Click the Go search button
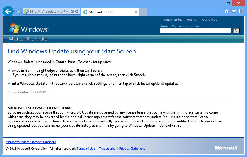 (x=236, y=31)
